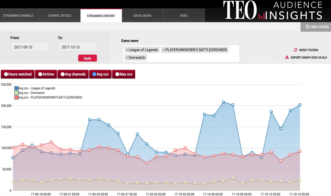Select the Streaming Content tab
The image size is (331, 196).
[101, 16]
